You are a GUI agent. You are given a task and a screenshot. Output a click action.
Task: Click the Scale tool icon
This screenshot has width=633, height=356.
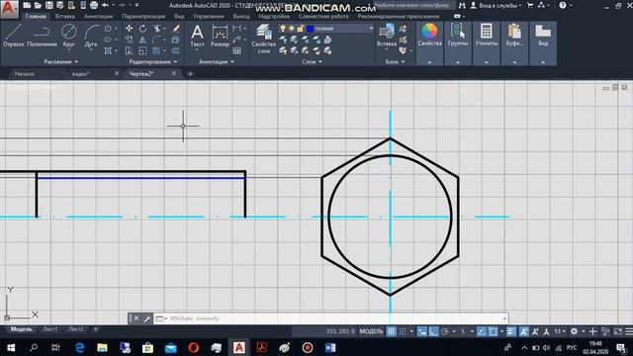(142, 50)
